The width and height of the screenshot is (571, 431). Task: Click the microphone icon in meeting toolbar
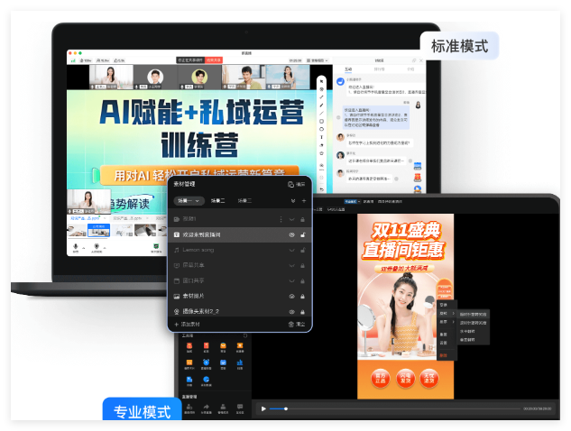coord(76,246)
